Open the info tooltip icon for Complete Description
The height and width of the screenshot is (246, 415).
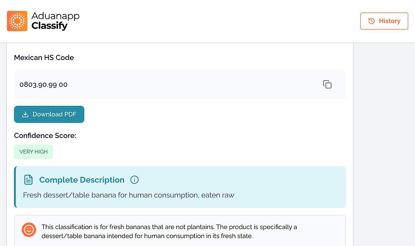tap(135, 180)
